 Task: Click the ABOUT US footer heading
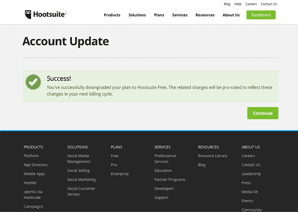[250, 147]
